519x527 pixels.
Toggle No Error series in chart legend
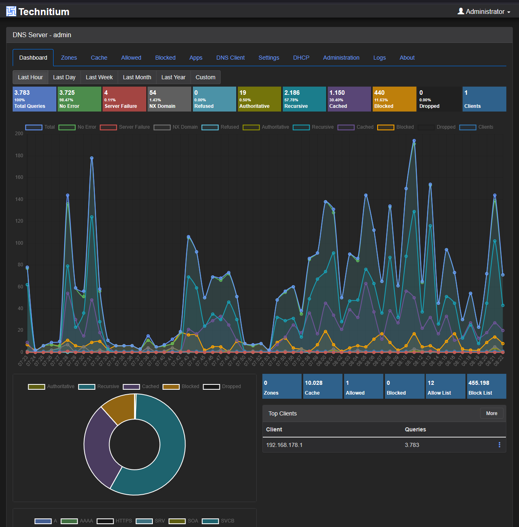pos(77,127)
